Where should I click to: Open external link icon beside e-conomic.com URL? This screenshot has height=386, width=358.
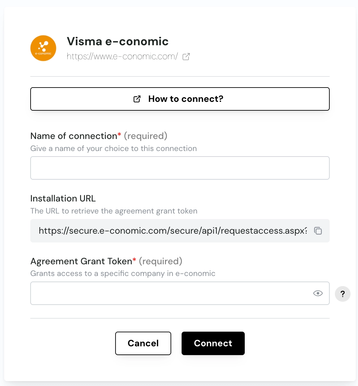click(x=186, y=57)
